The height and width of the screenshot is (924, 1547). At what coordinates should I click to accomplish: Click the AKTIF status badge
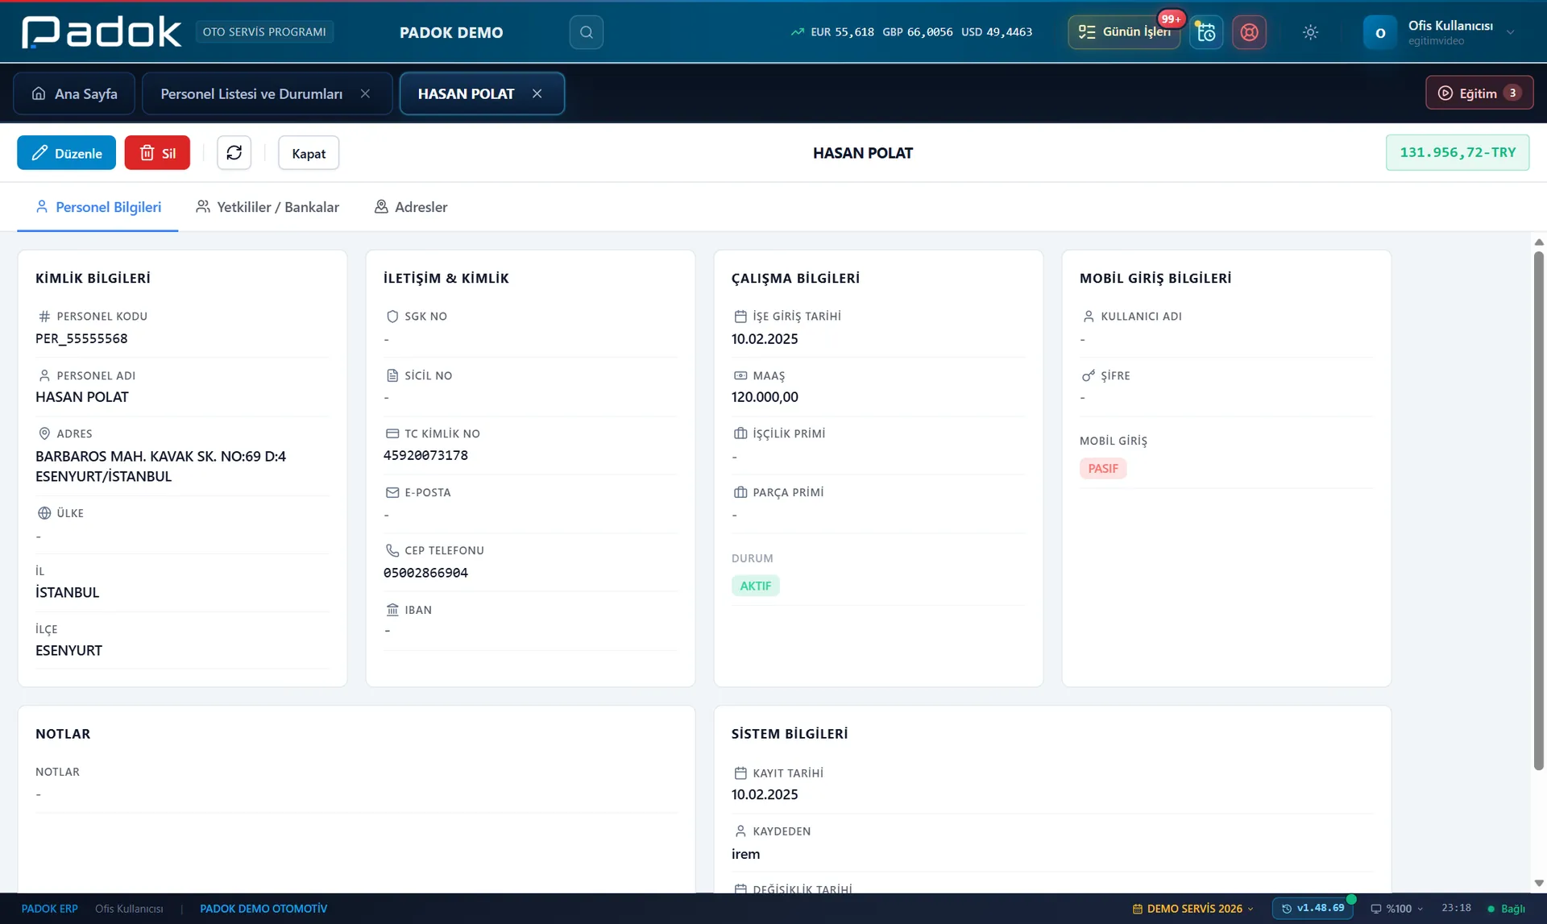[755, 586]
